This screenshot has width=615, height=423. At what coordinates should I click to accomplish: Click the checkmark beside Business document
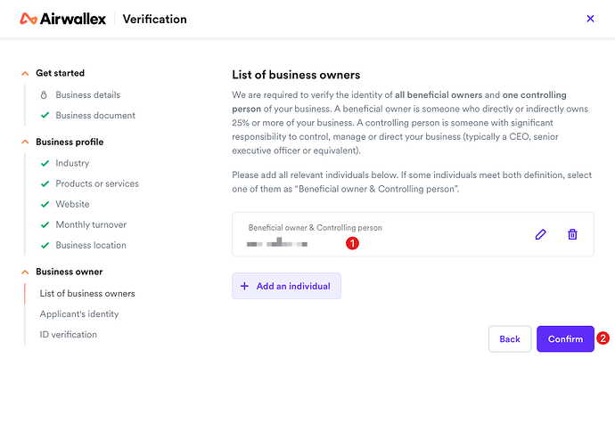45,115
